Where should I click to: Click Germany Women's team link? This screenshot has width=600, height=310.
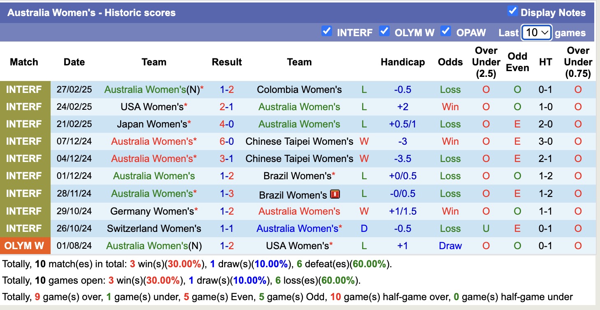click(x=152, y=211)
